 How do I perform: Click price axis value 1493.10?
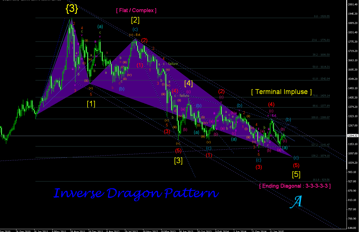(x=353, y=88)
